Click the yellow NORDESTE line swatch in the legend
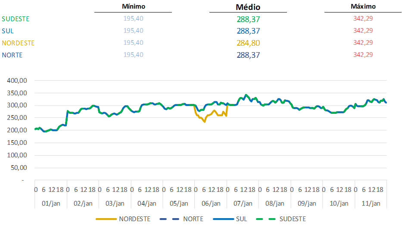The image size is (402, 241). 106,219
